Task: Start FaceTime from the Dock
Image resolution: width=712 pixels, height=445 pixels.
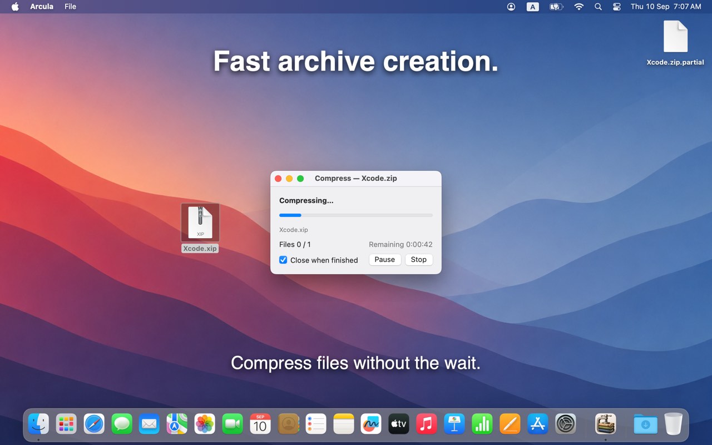Action: tap(233, 424)
